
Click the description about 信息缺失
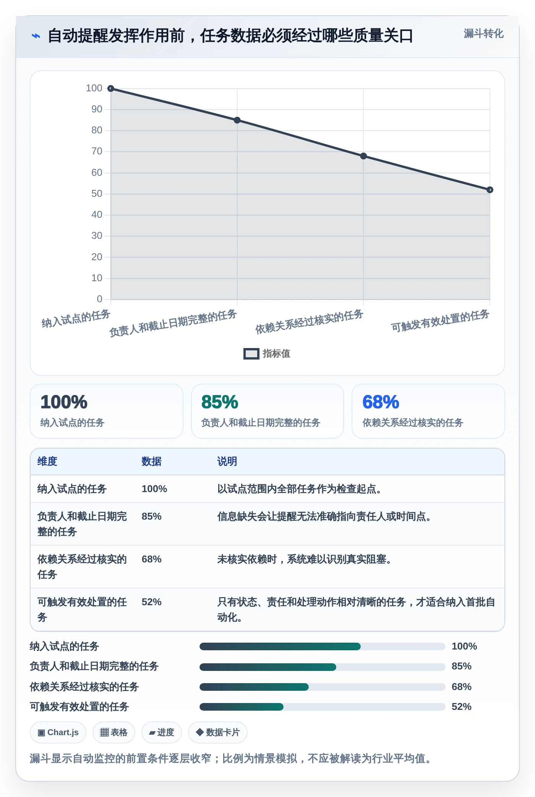click(x=324, y=517)
